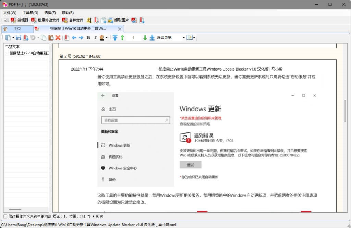Image resolution: width=351 pixels, height=228 pixels.
Task: Go to first page with blue top arrow
Action: [x=115, y=38]
